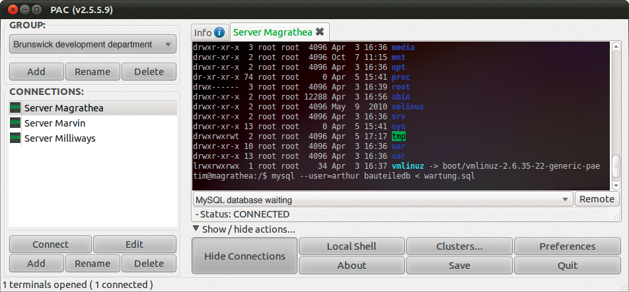This screenshot has height=292, width=629.
Task: Maximize the PAC window
Action: 36,9
